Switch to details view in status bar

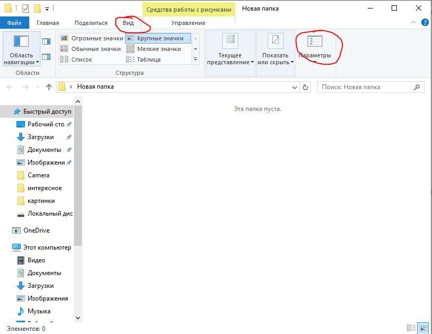point(411,328)
